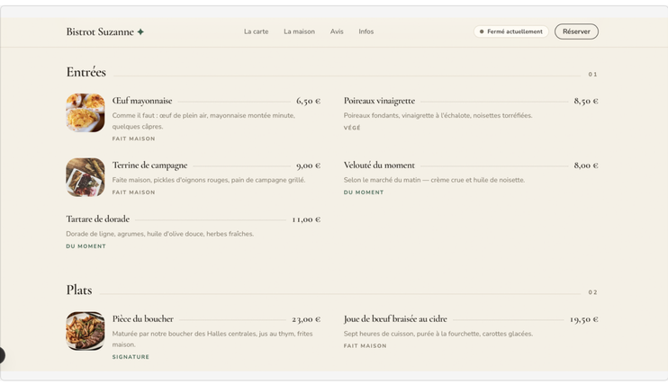Click the Terrine description about pickles d'oignons rouges
Viewport: 668px width, 384px height.
pos(209,180)
